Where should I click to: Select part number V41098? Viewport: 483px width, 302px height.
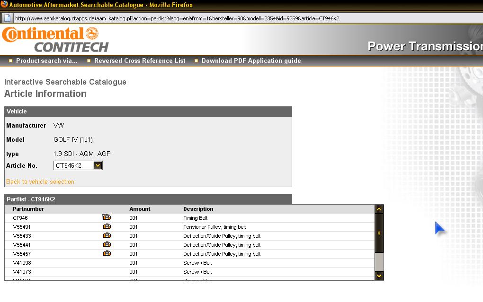22,263
